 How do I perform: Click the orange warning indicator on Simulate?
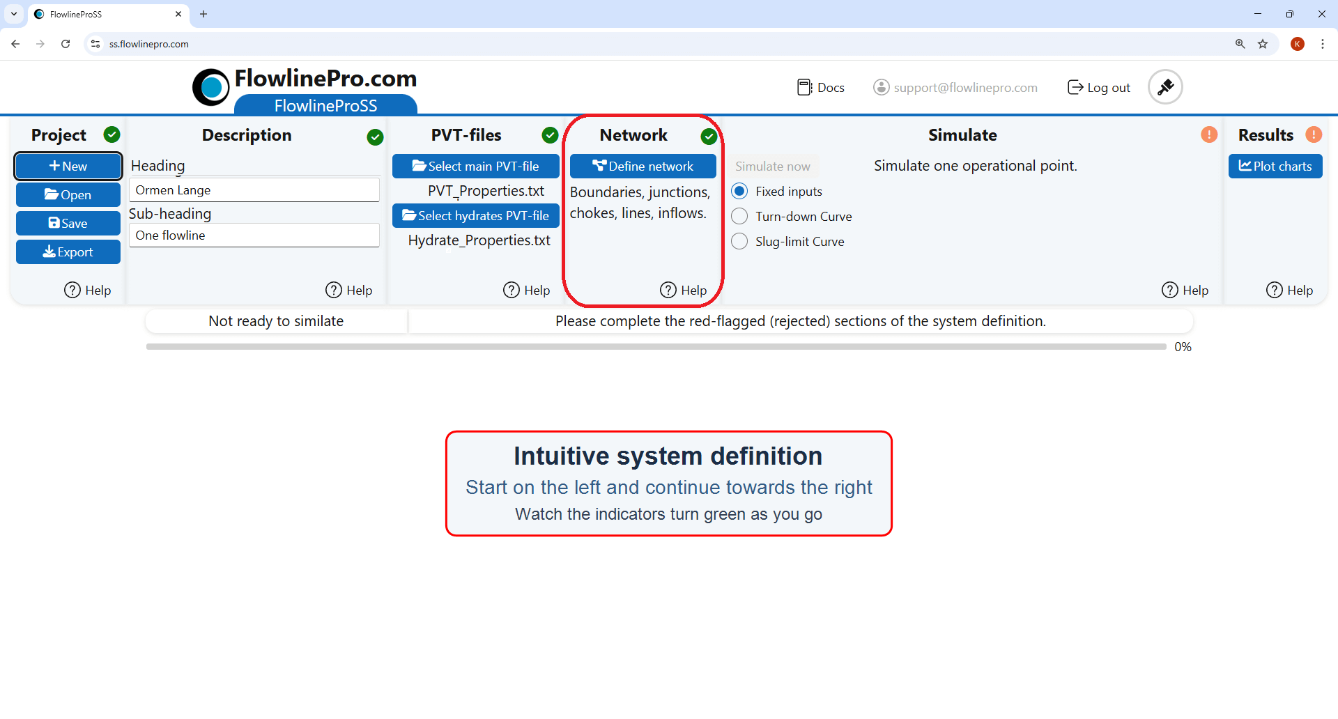pyautogui.click(x=1209, y=134)
